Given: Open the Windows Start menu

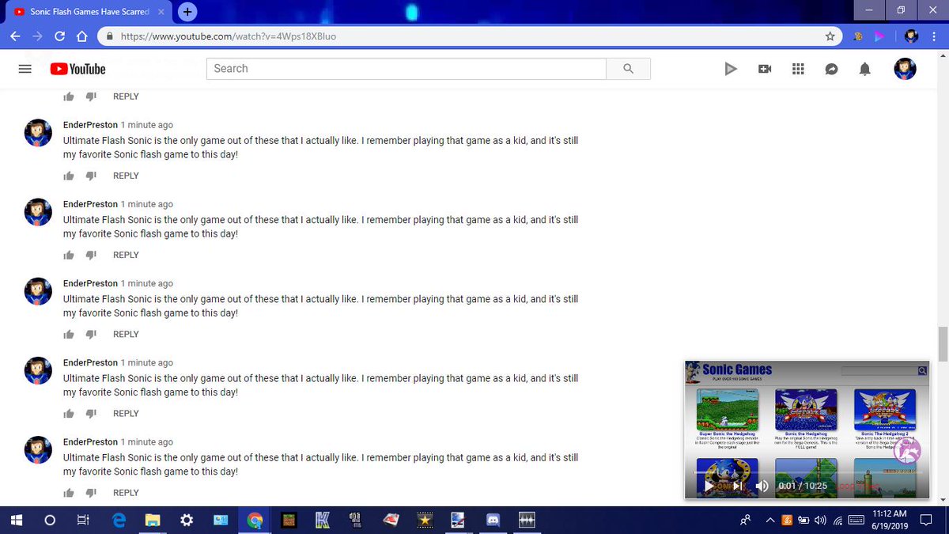Looking at the screenshot, I should (17, 520).
